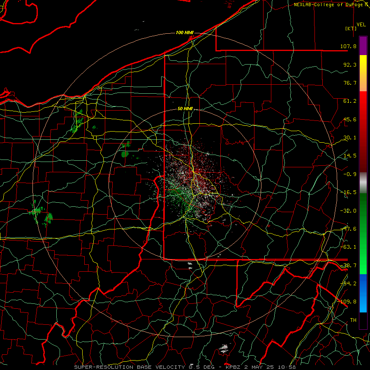Click the VEL legend title
Image resolution: width=370 pixels, height=370 pixels.
[361, 25]
